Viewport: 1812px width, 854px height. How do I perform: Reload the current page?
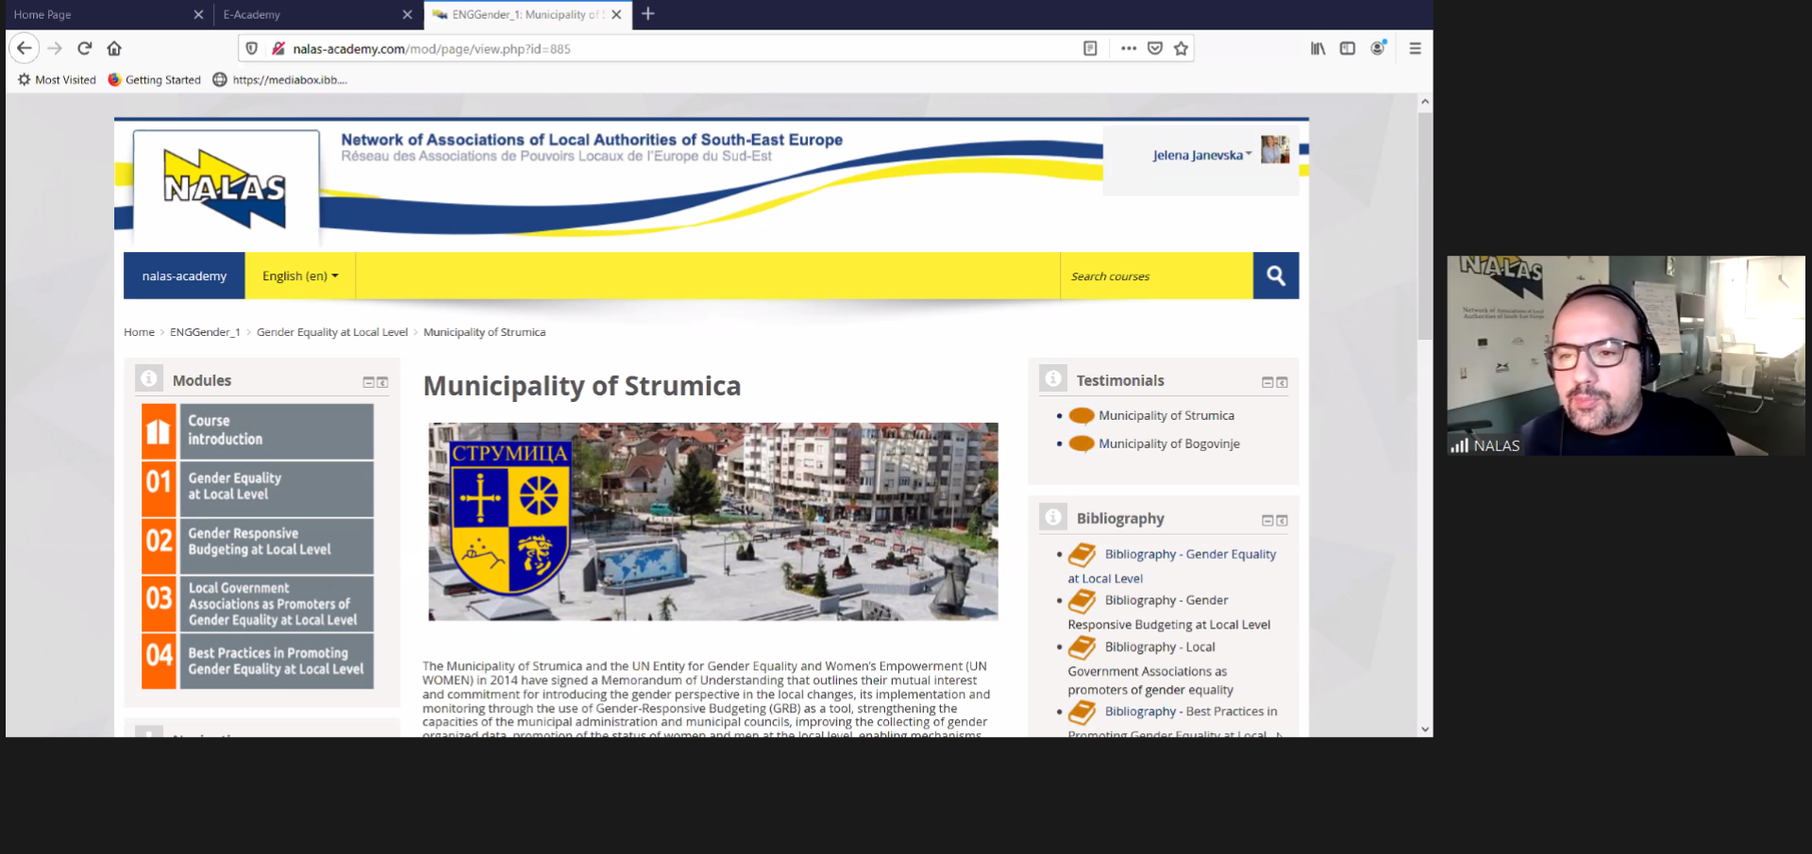85,48
